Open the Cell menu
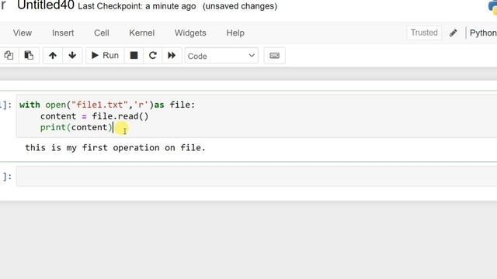This screenshot has width=497, height=279. click(x=102, y=33)
